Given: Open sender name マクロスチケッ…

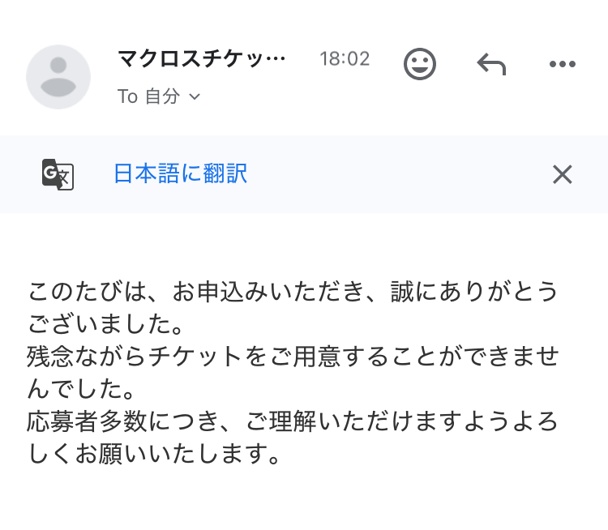Looking at the screenshot, I should click(202, 59).
